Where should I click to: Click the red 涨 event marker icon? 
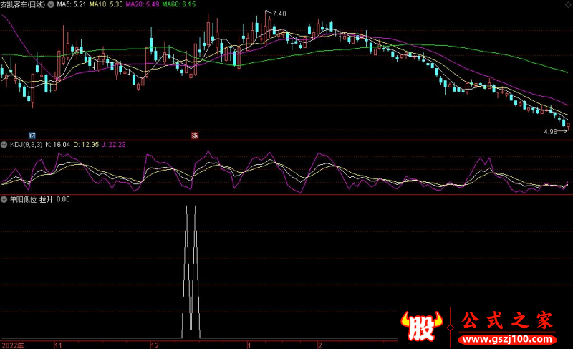click(193, 135)
